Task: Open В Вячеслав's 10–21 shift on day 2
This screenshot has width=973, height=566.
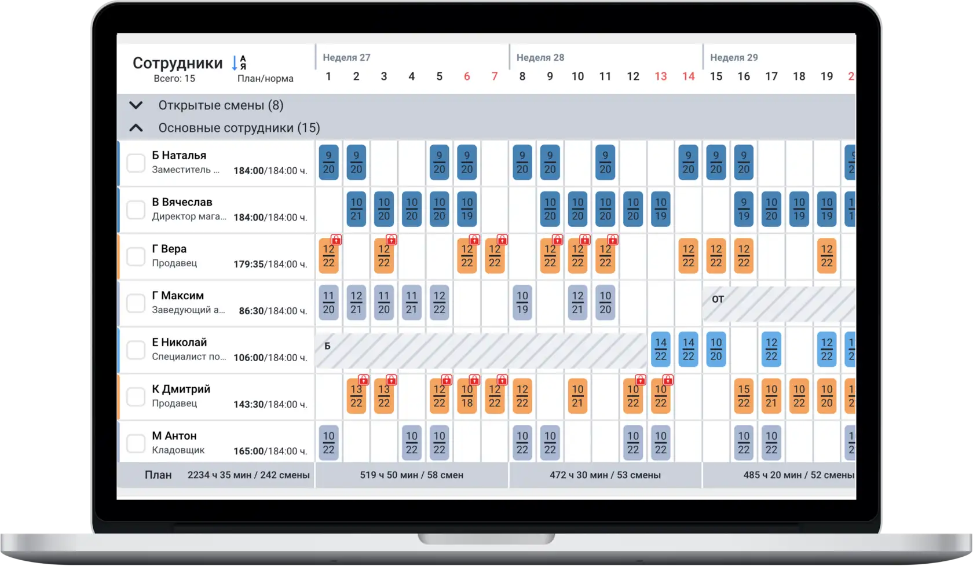Action: point(356,210)
